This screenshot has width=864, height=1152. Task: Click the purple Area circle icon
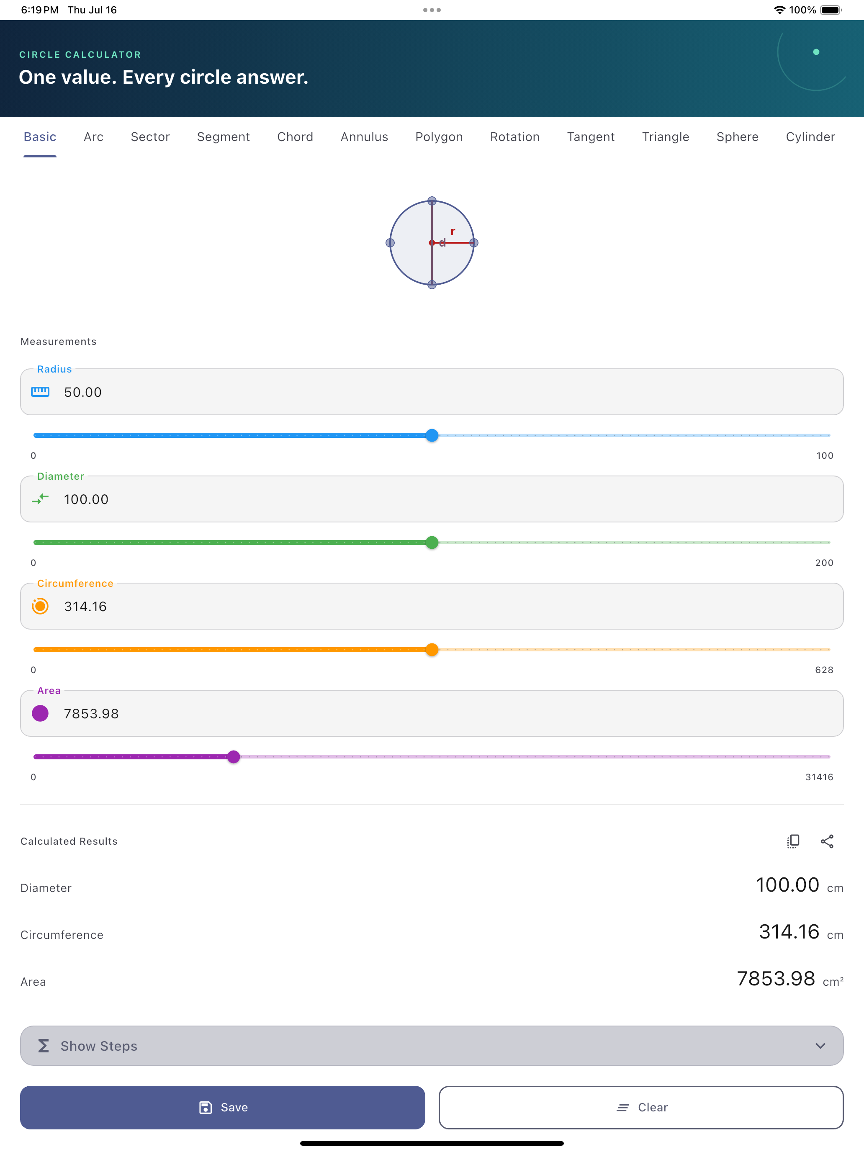pyautogui.click(x=40, y=713)
